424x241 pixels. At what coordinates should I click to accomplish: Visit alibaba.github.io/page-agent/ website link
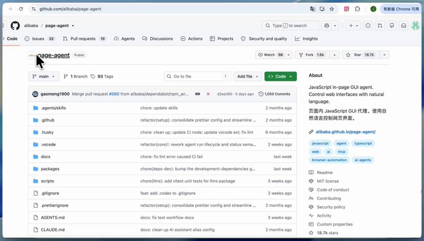click(x=345, y=132)
